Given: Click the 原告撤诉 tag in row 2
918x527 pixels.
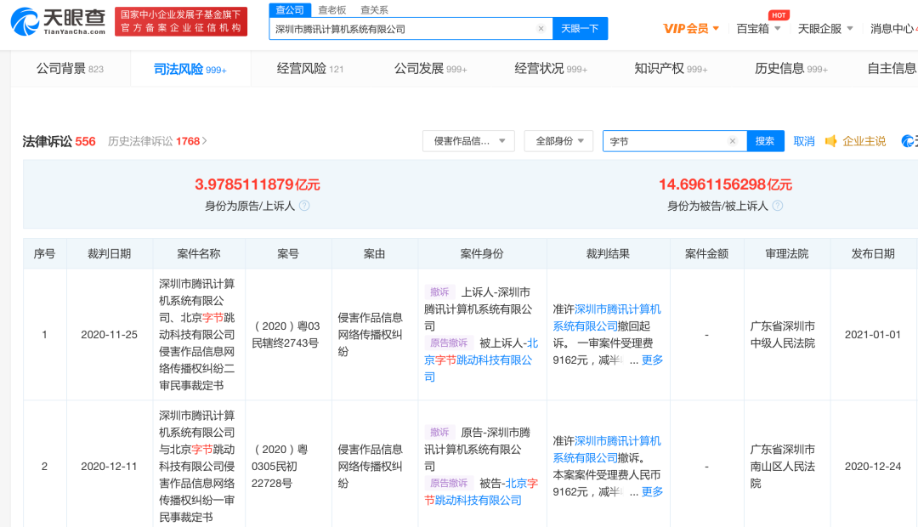Looking at the screenshot, I should pyautogui.click(x=449, y=483).
